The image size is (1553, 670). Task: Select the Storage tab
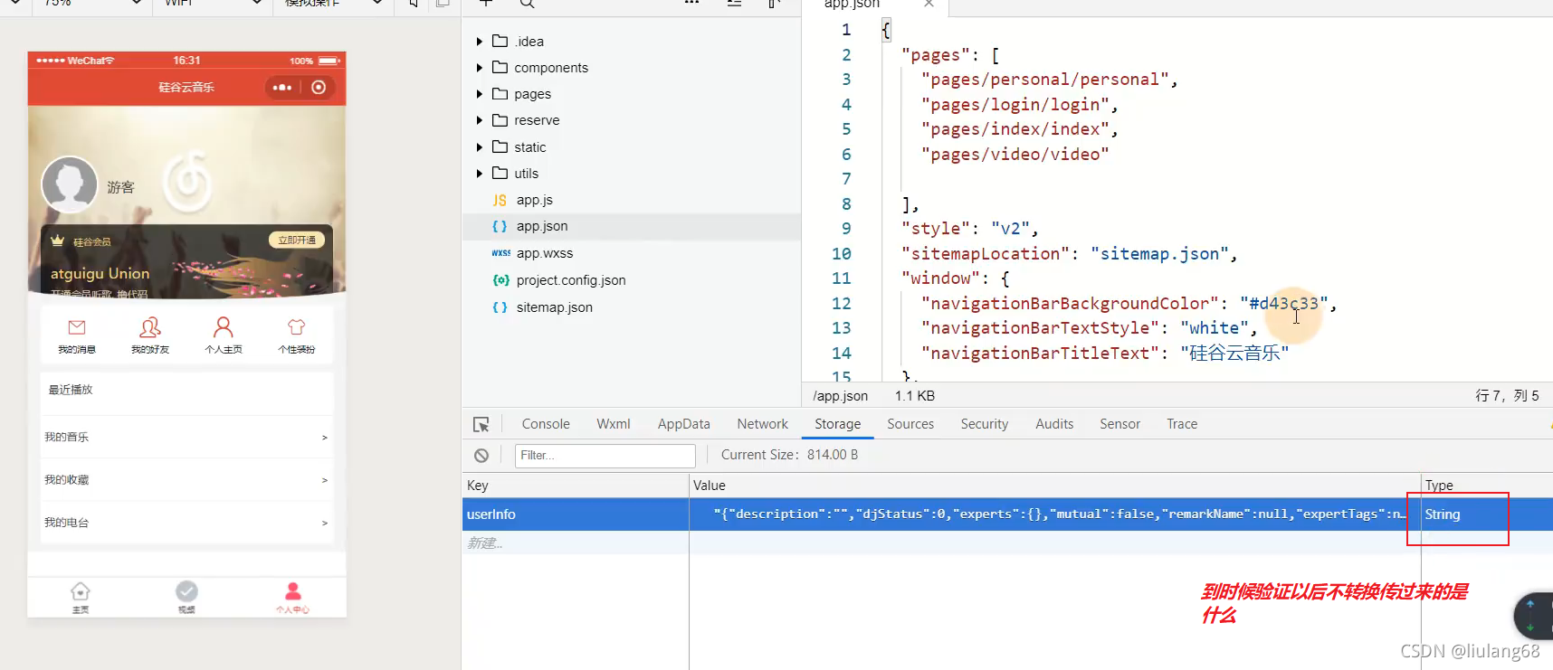tap(837, 424)
